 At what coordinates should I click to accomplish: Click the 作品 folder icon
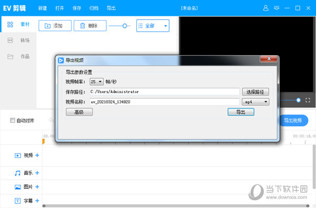[x=10, y=56]
